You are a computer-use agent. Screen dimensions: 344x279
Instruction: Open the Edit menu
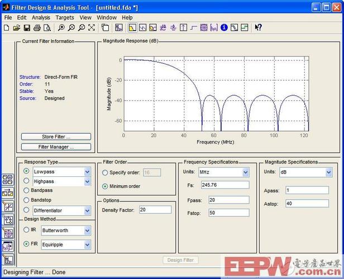pyautogui.click(x=22, y=17)
